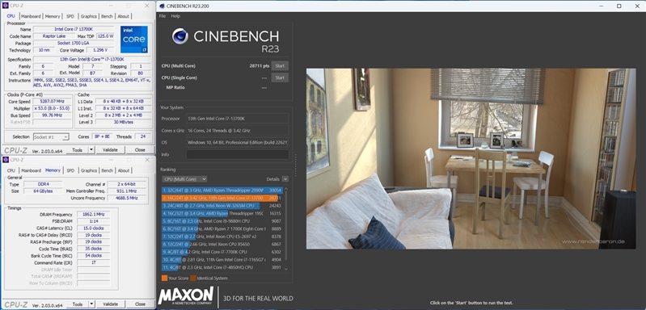Click the DRAM Frequency value 1862.1 MHz
The width and height of the screenshot is (646, 310).
click(93, 215)
